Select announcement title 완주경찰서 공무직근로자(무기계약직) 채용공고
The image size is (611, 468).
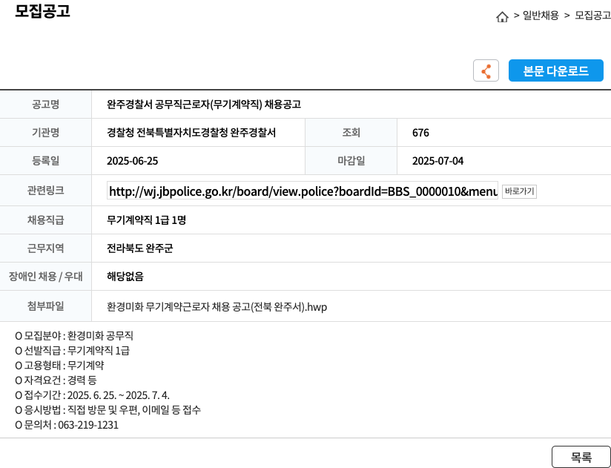204,105
